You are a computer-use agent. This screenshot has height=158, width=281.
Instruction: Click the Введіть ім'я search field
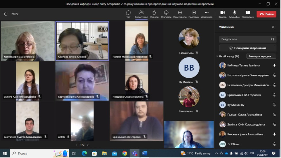247,39
